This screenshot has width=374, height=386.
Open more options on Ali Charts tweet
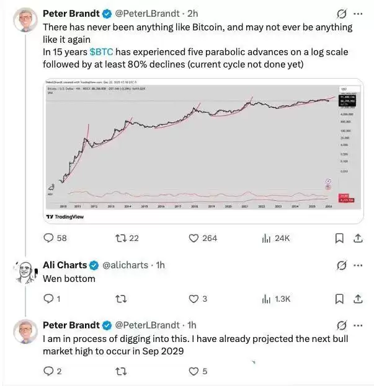coord(358,265)
